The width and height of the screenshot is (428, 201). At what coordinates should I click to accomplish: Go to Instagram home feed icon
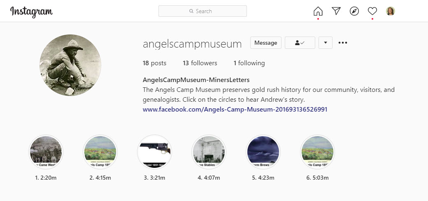tap(318, 11)
